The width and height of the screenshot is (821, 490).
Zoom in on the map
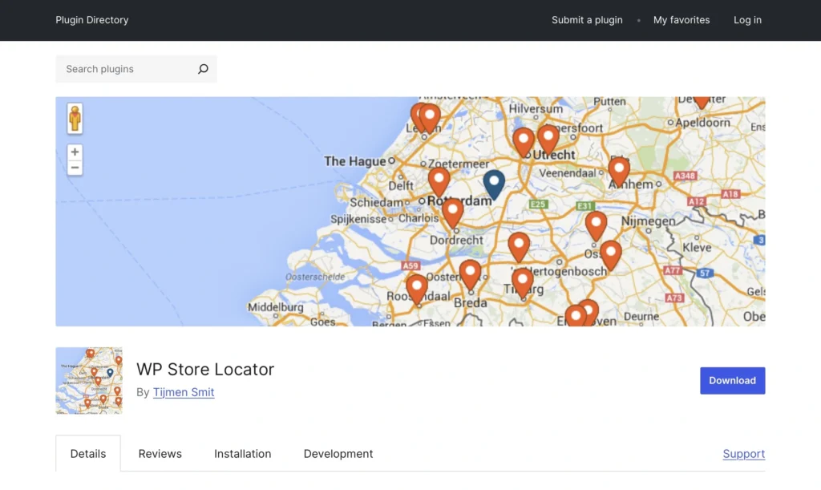[75, 152]
